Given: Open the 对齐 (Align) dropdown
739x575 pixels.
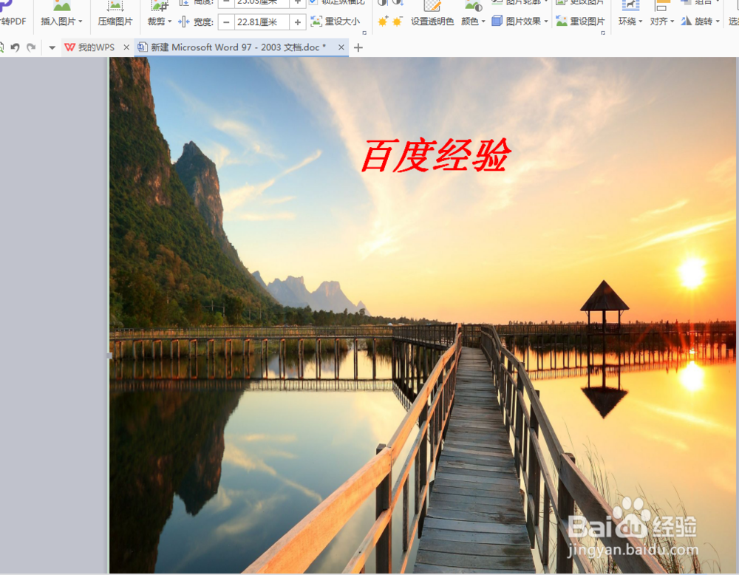Looking at the screenshot, I should click(661, 20).
